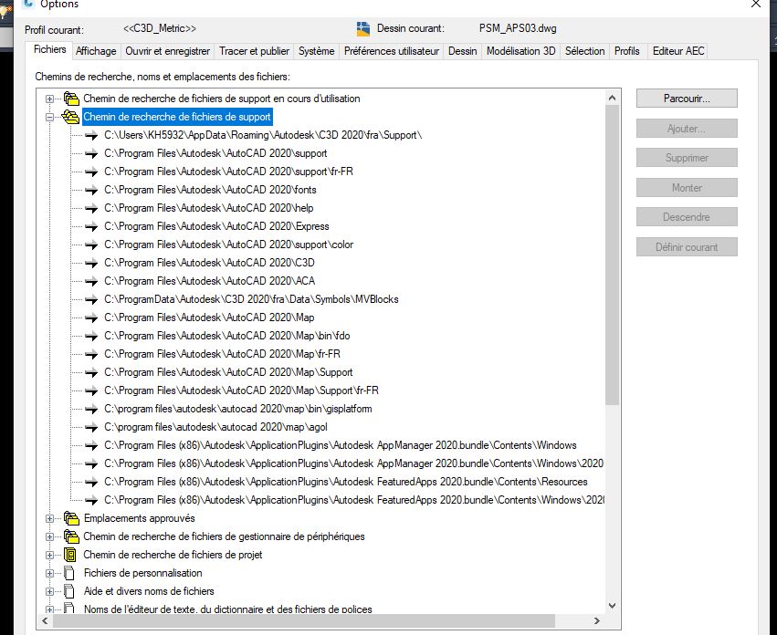Click file icon of Fichiers de personnalisation
Viewport: 777px width, 635px height.
(69, 573)
